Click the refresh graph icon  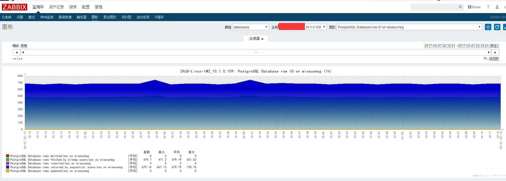[x=497, y=27]
